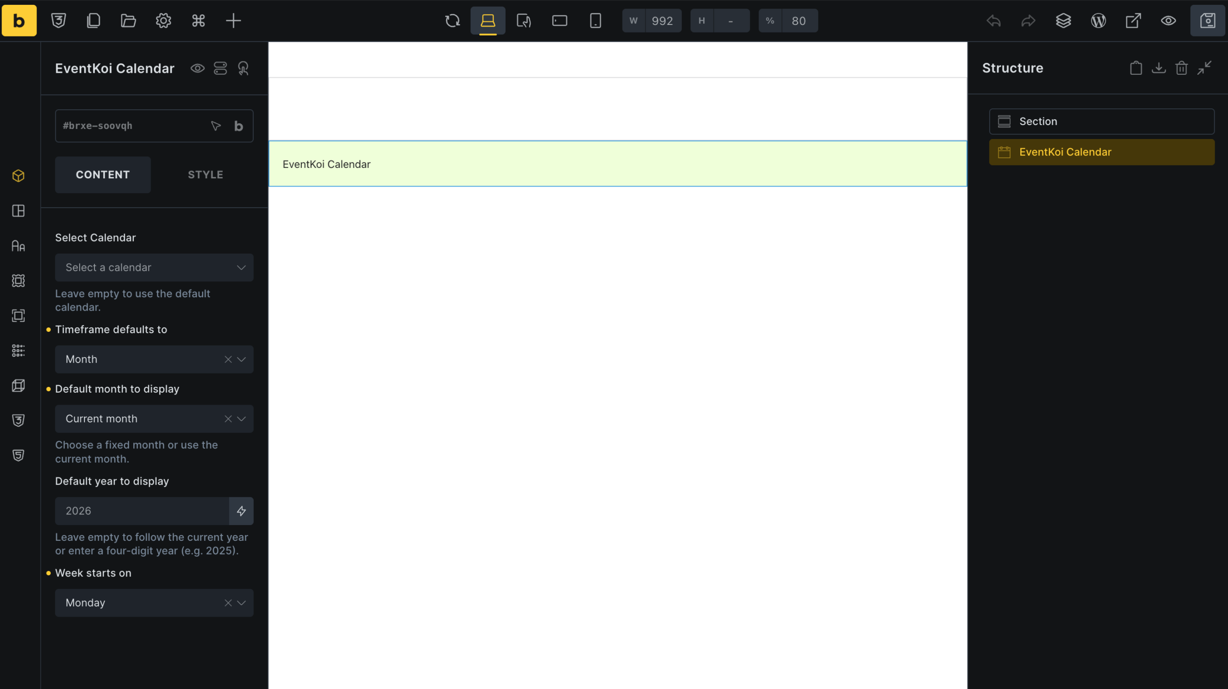This screenshot has height=689, width=1228.
Task: Click the delete structure trash icon
Action: coord(1181,68)
